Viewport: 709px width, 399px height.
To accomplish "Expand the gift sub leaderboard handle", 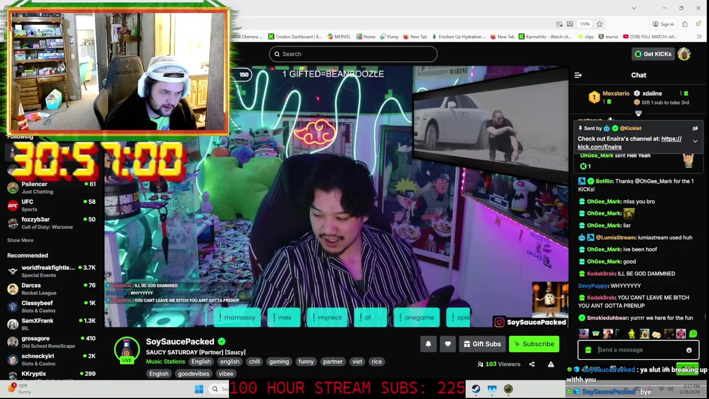I will 638,114.
